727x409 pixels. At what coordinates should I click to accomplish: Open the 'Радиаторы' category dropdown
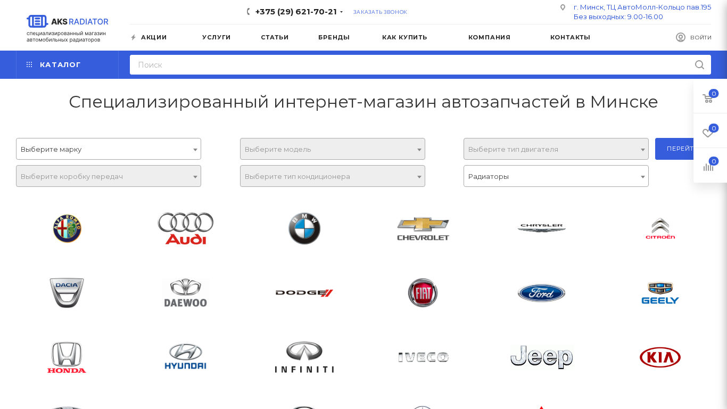556,176
